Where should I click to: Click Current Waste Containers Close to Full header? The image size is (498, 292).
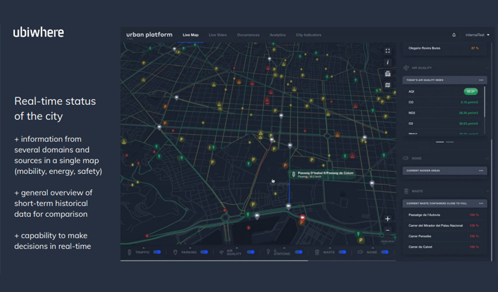pos(445,203)
